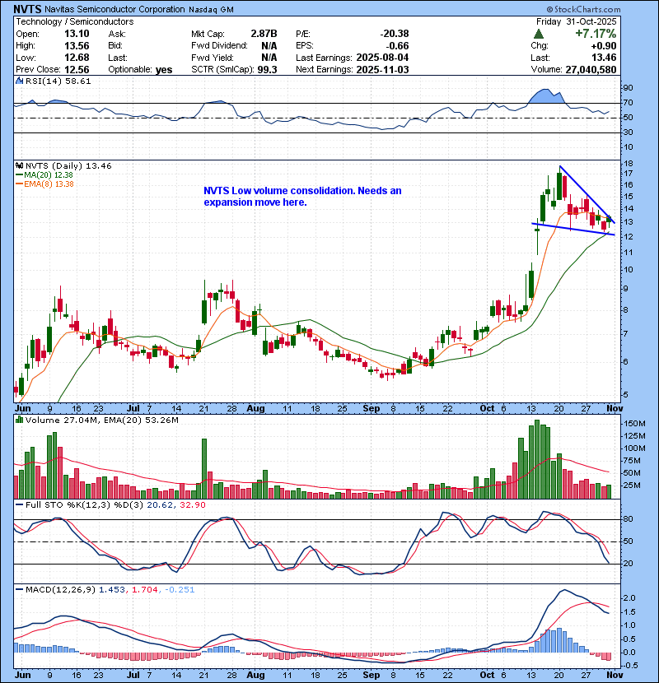Click the MACD histogram value -0.251
This screenshot has width=659, height=683.
pyautogui.click(x=180, y=590)
